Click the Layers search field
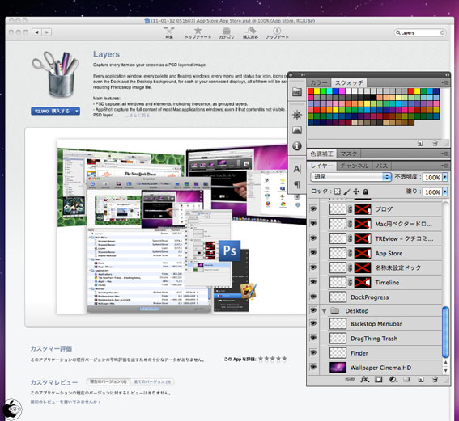Viewport: 459px width, 421px height. pos(420,32)
